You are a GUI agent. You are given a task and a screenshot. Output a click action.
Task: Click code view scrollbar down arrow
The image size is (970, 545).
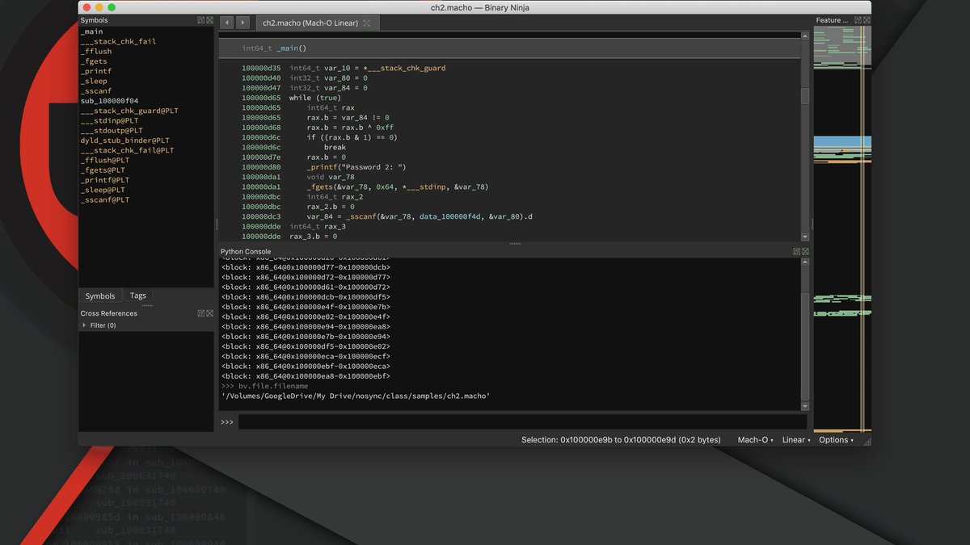[805, 237]
